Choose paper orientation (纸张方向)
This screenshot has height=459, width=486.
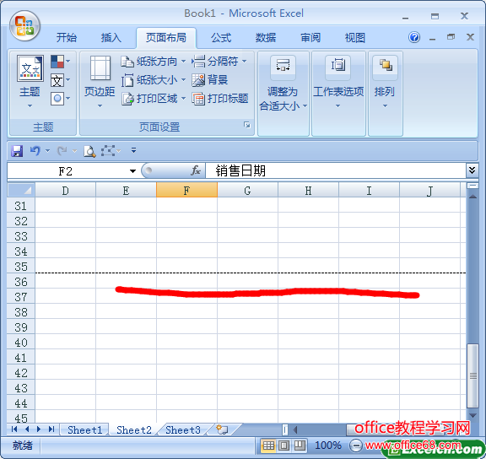[x=153, y=62]
